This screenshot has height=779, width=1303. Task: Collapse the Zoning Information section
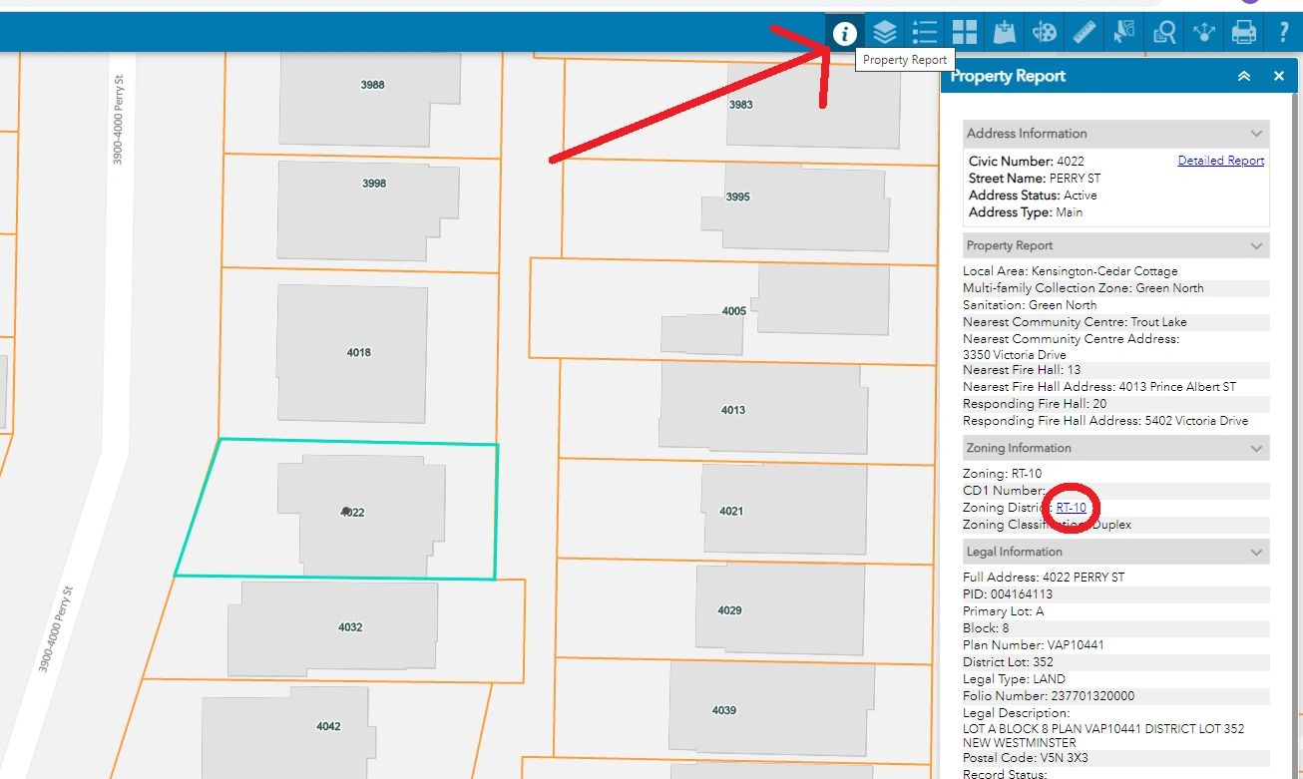1258,447
